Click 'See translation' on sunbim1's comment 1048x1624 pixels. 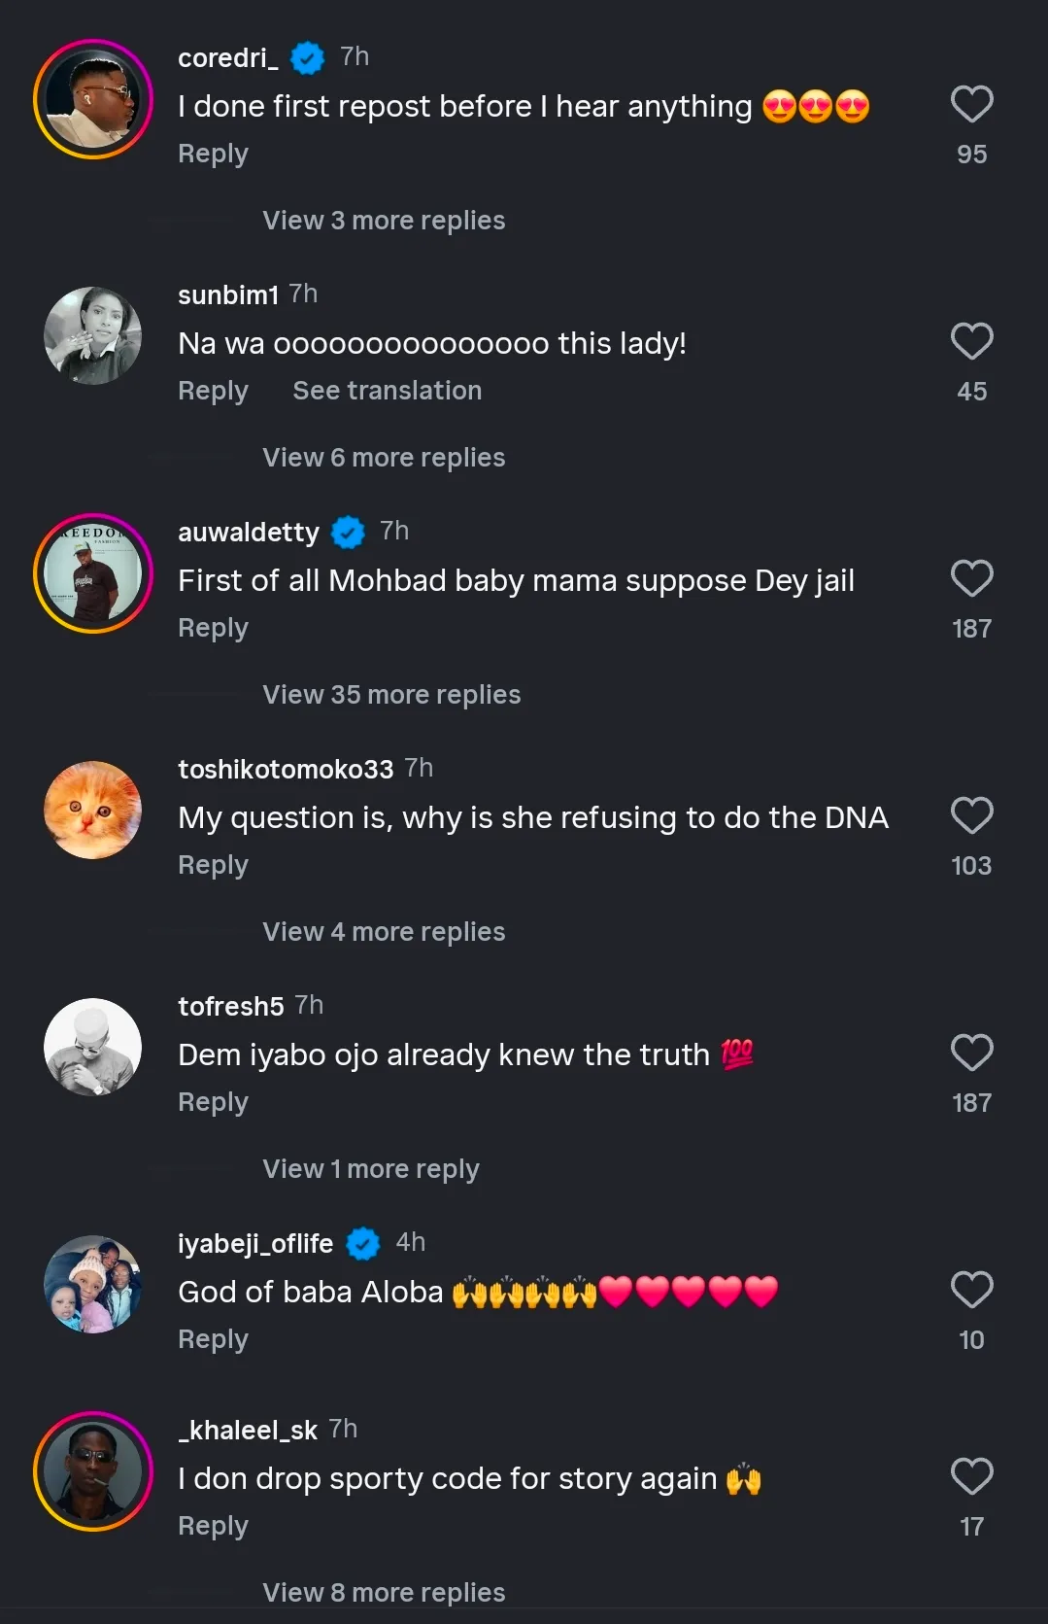click(387, 391)
